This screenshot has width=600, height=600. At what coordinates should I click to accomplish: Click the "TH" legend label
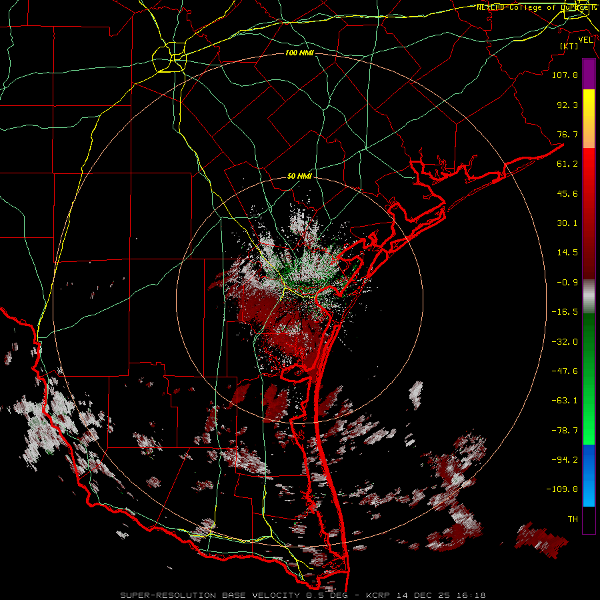point(573,519)
